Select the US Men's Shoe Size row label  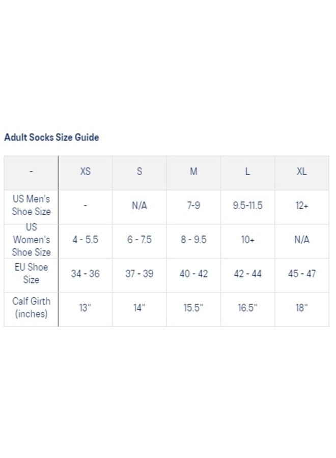(31, 205)
